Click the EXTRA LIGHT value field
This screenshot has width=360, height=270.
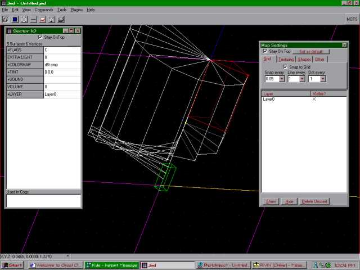pyautogui.click(x=62, y=57)
